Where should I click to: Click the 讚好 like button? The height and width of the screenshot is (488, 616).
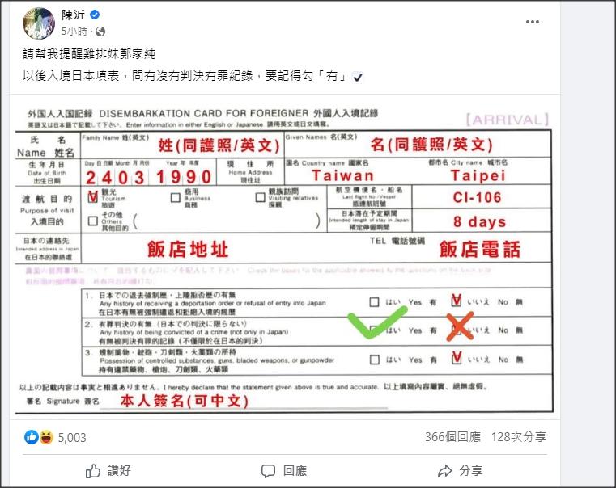pyautogui.click(x=108, y=471)
